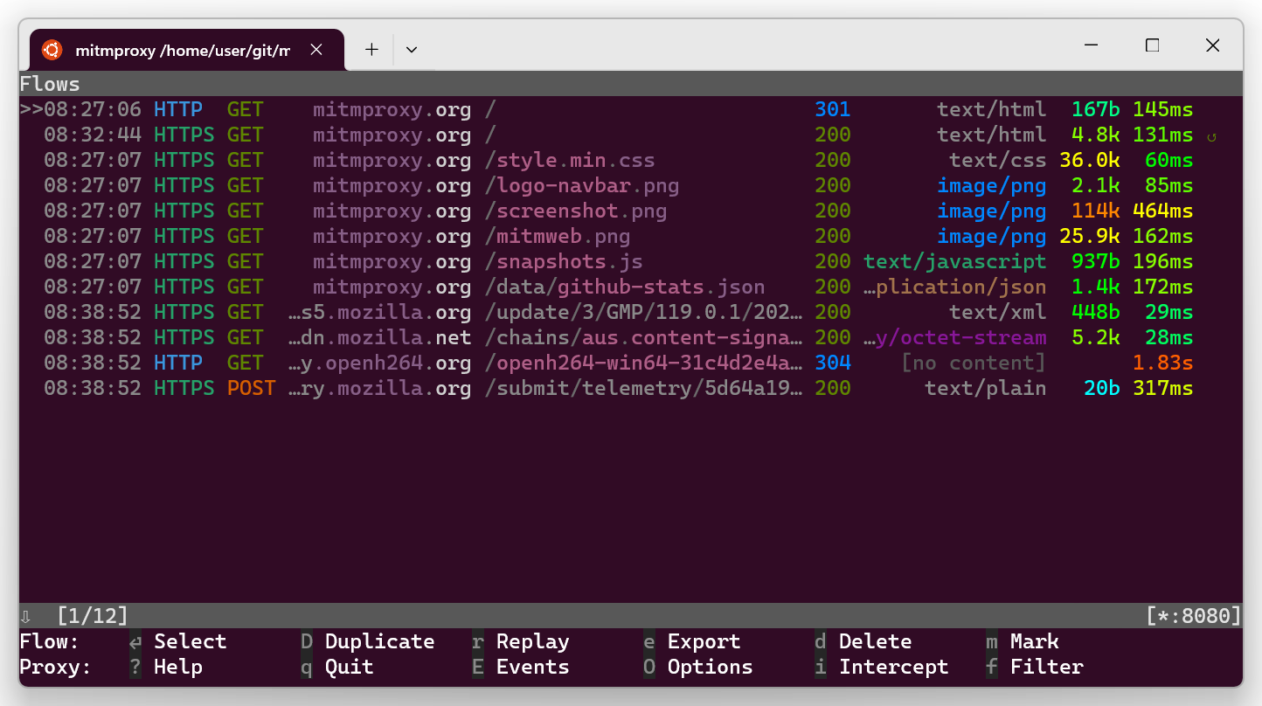
Task: Click the 08:32:44 timestamp
Action: (x=93, y=135)
